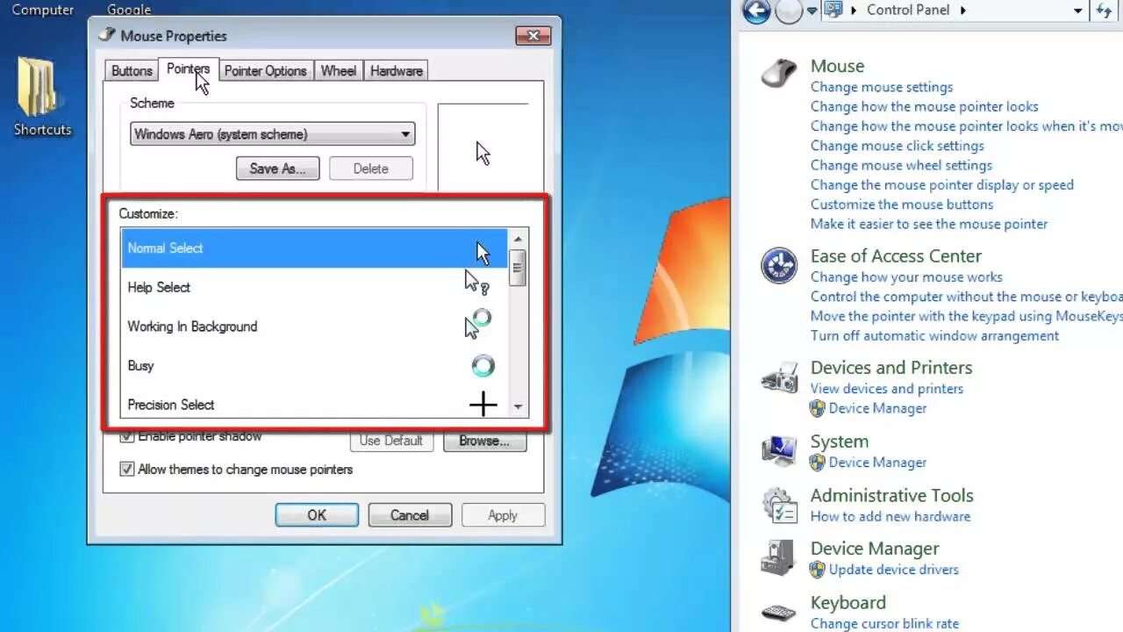Open How to add new hardware link
1123x632 pixels.
pyautogui.click(x=891, y=516)
